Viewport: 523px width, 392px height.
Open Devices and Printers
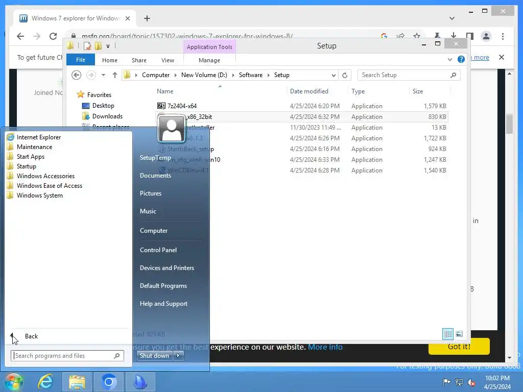pos(167,267)
